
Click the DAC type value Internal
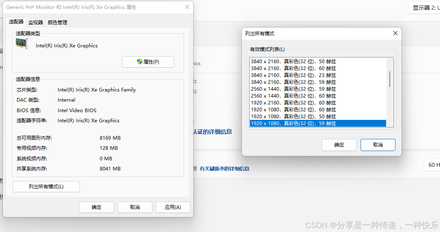(66, 100)
